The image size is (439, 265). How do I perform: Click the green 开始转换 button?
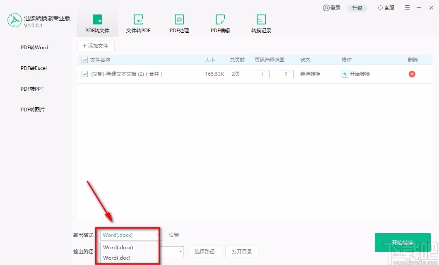point(402,243)
